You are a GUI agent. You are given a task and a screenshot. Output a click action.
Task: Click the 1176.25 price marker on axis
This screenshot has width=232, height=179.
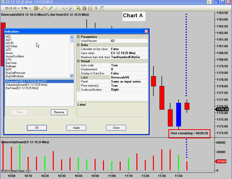coord(222,109)
